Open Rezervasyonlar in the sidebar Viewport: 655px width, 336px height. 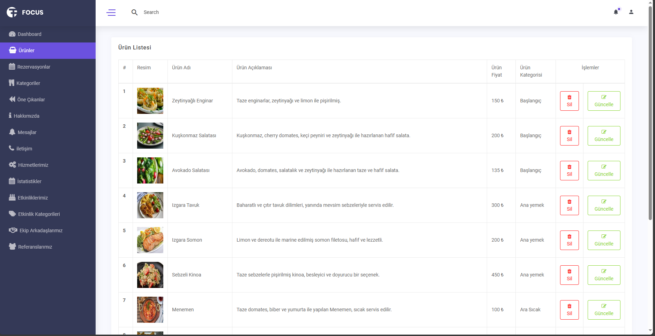[x=34, y=67]
